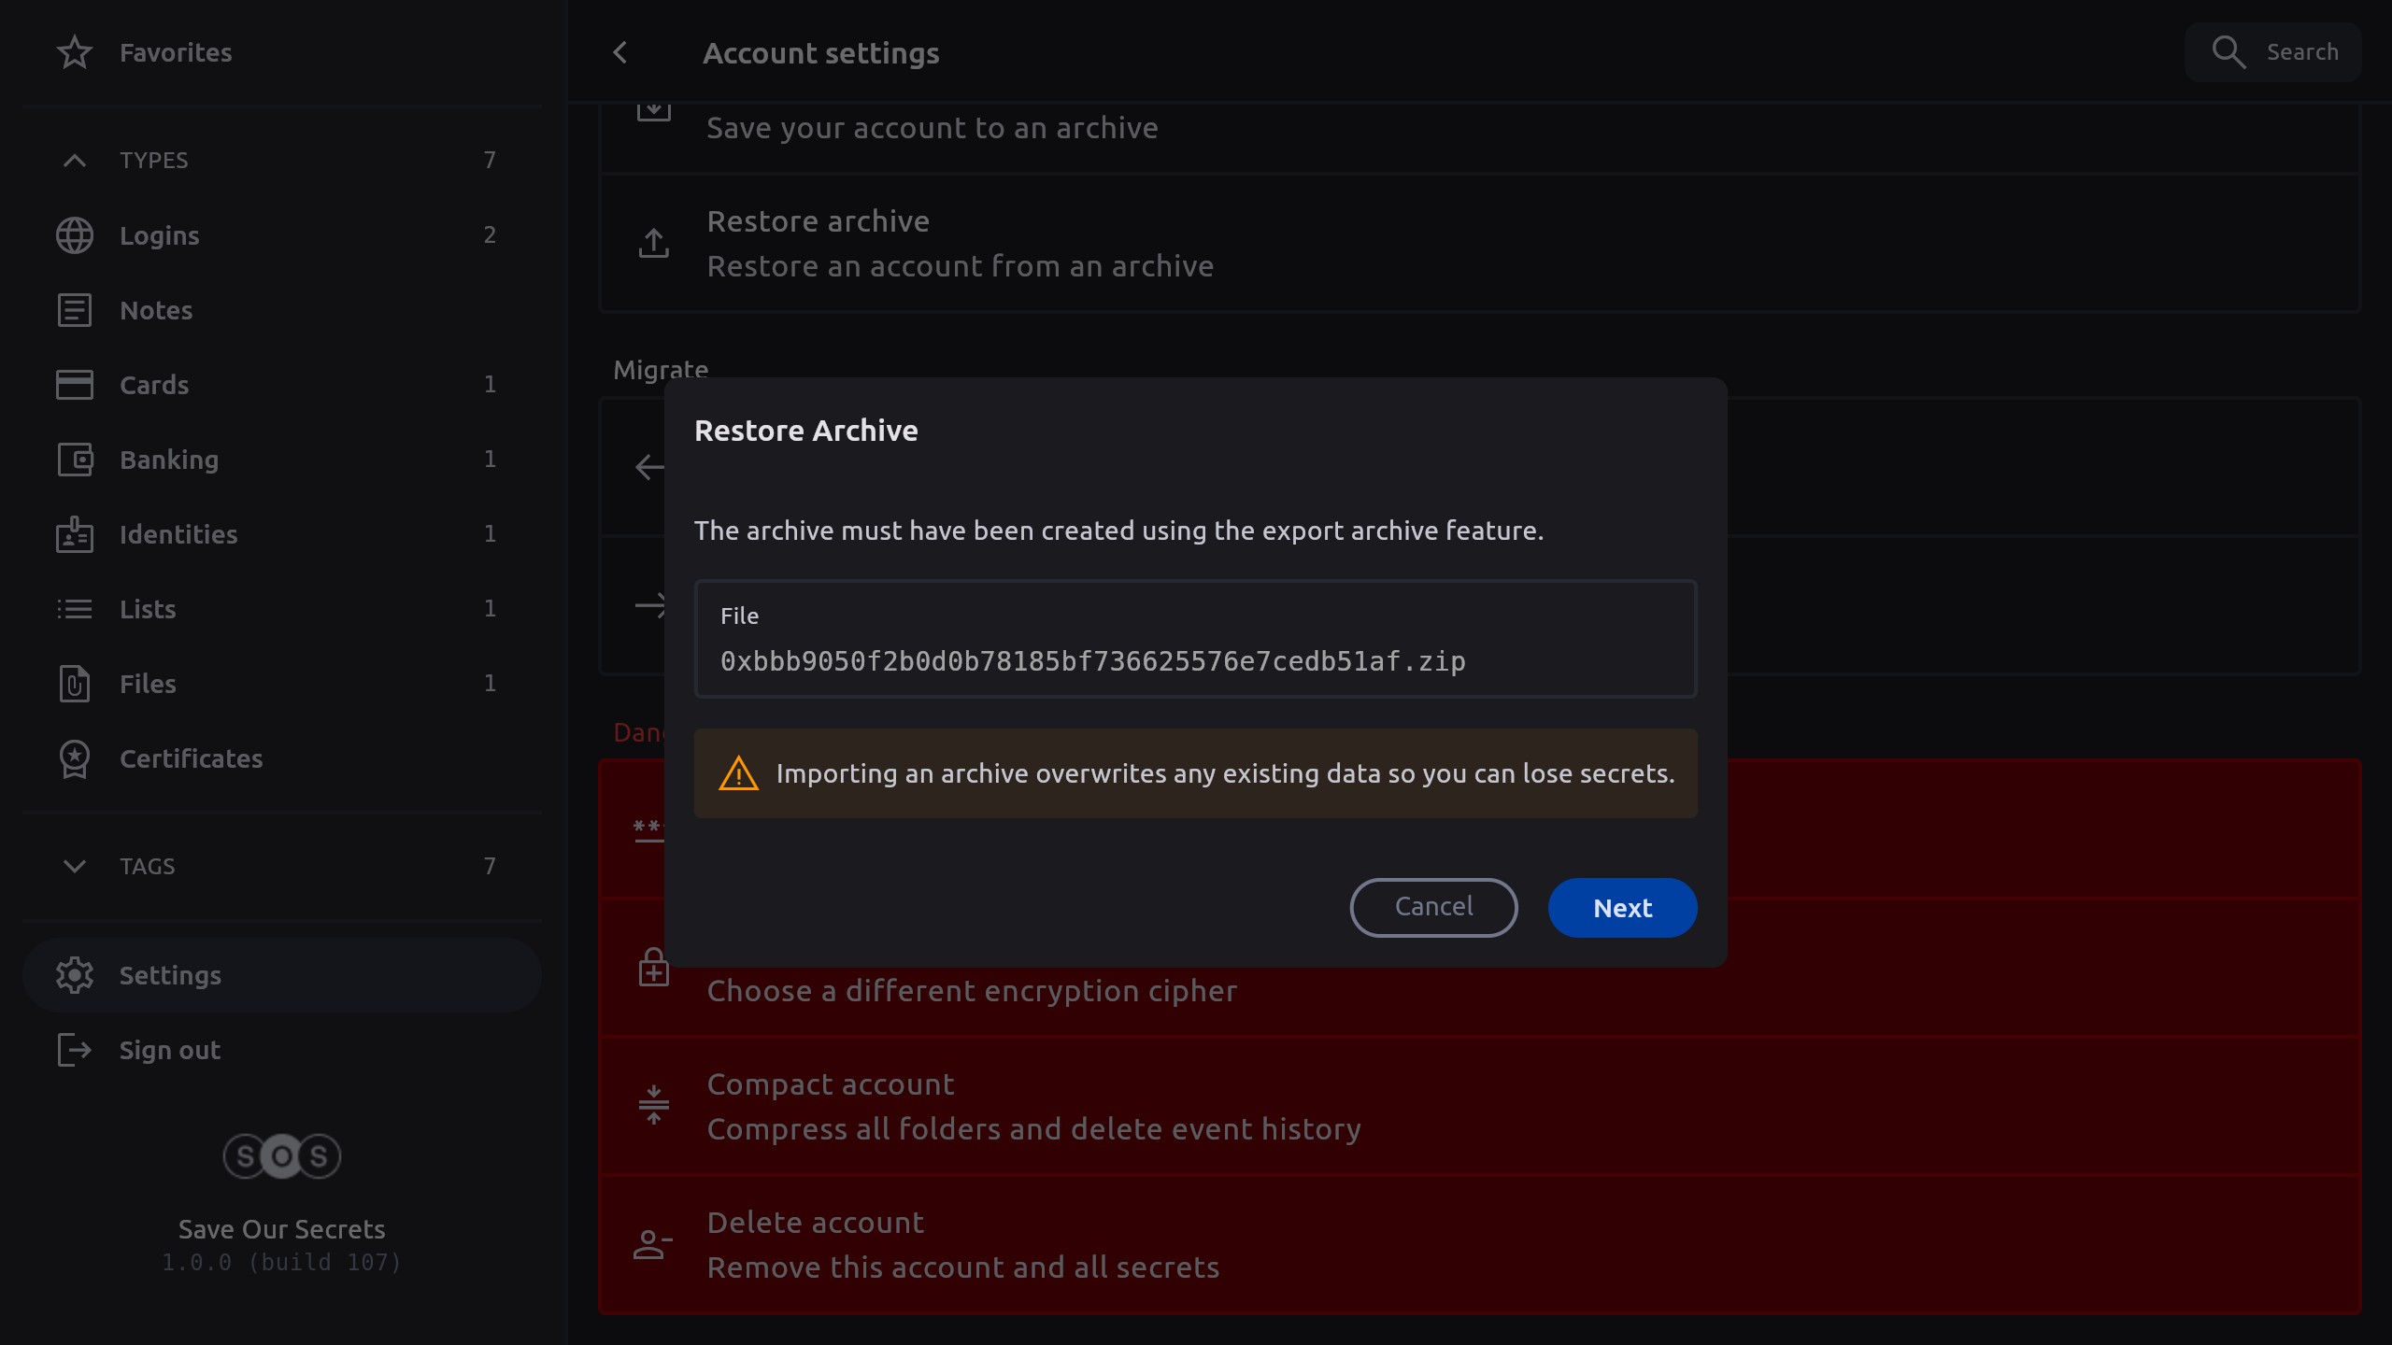Image resolution: width=2392 pixels, height=1345 pixels.
Task: Click the archive File input field
Action: [1195, 640]
